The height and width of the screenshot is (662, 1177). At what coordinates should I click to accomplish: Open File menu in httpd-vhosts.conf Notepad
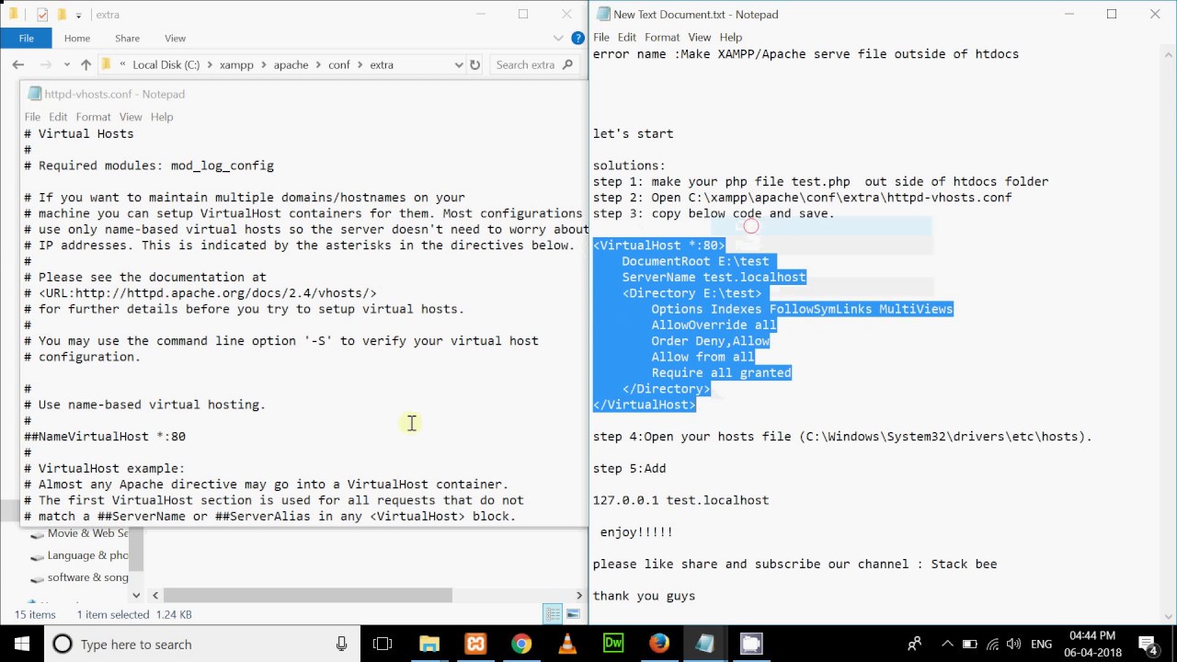coord(32,117)
